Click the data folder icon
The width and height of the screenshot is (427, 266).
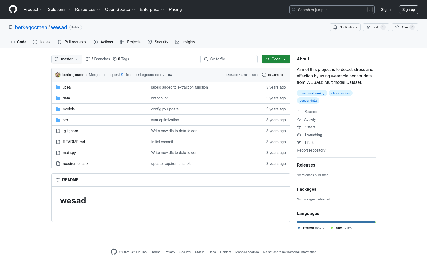pyautogui.click(x=58, y=98)
